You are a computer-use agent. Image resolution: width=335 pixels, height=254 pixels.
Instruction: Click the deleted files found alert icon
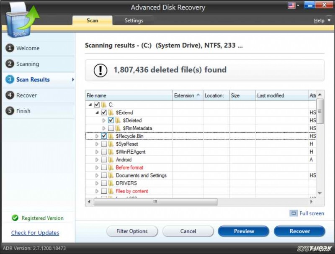point(100,70)
